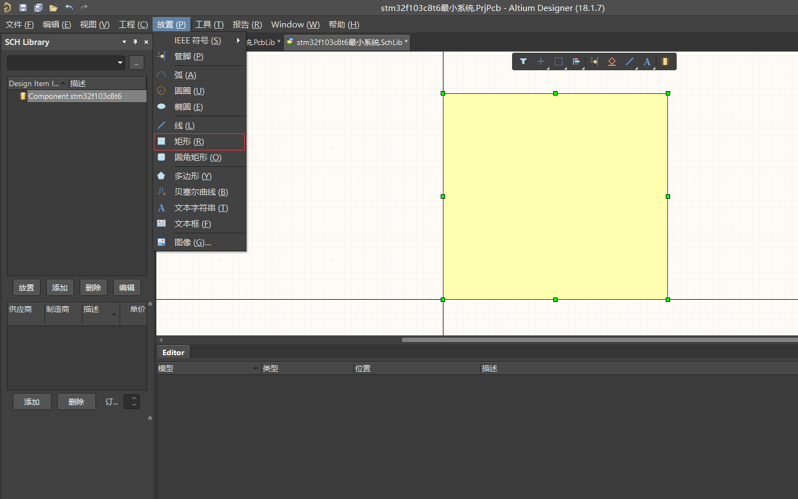Choose 管脚 (P) from place menu

click(x=199, y=57)
